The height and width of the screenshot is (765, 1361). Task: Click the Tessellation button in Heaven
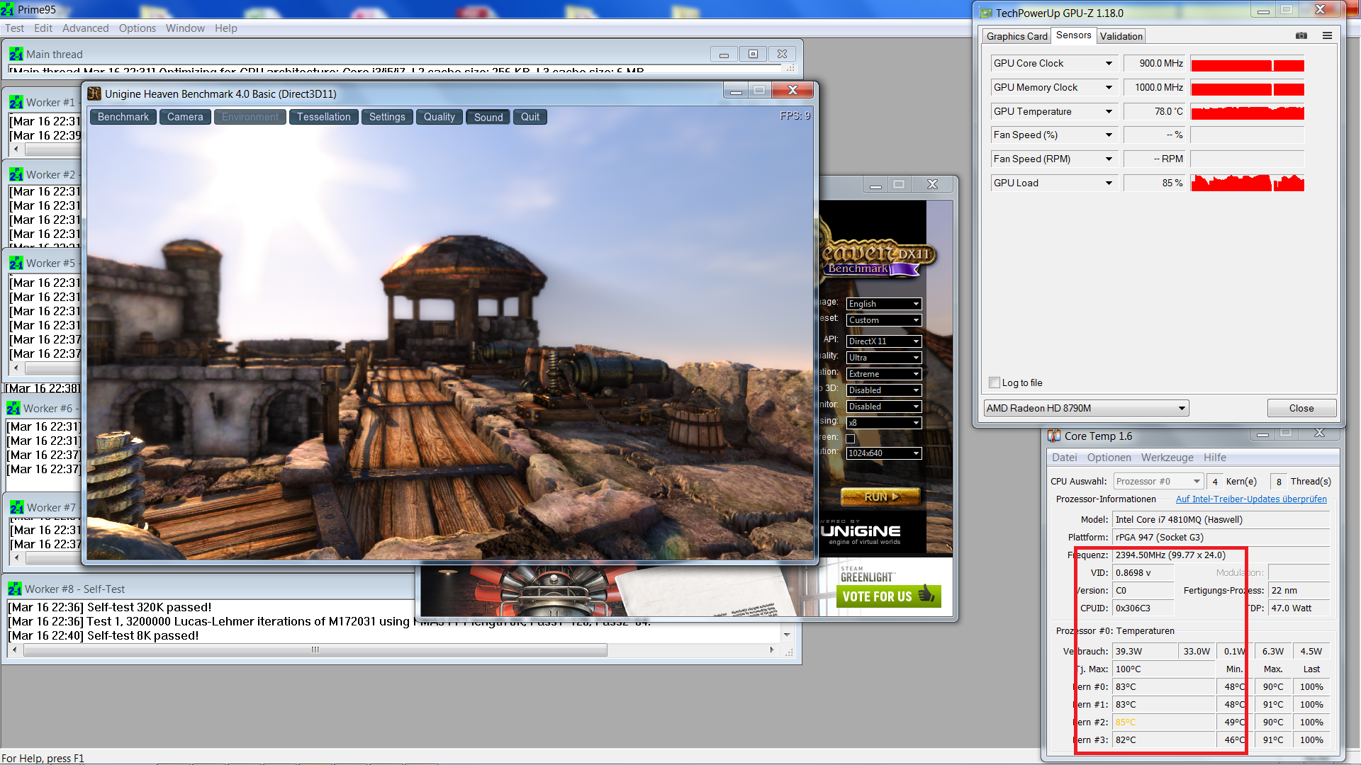[x=323, y=117]
